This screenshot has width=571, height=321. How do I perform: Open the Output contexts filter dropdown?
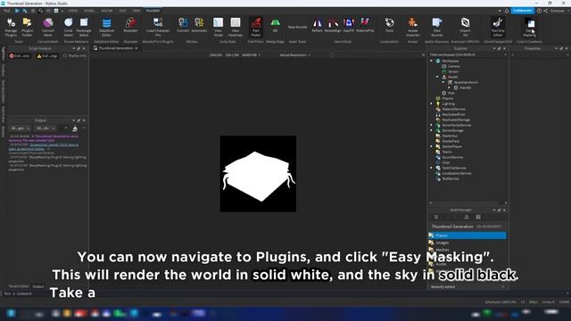(x=46, y=128)
